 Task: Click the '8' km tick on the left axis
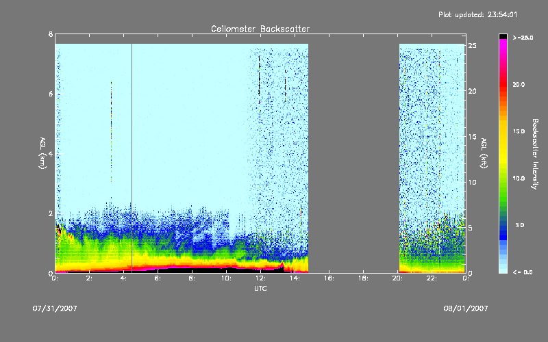point(51,34)
